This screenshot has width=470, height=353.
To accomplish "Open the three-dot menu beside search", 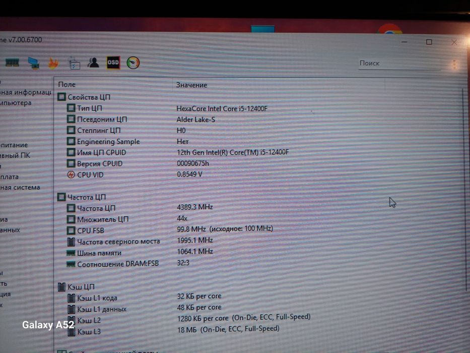I will tap(454, 64).
